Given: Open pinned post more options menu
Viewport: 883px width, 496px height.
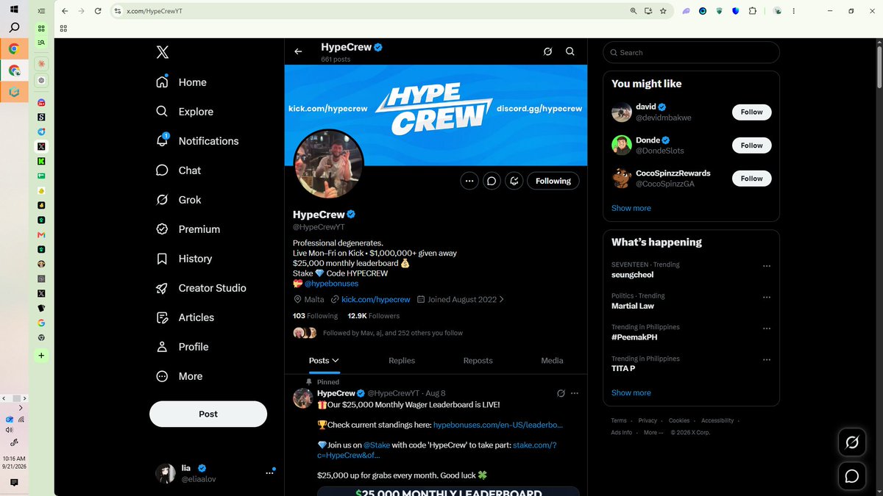Looking at the screenshot, I should click(x=575, y=393).
